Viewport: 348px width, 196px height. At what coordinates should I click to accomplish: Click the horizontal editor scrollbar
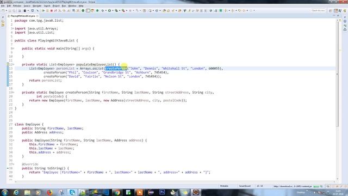coord(175,182)
